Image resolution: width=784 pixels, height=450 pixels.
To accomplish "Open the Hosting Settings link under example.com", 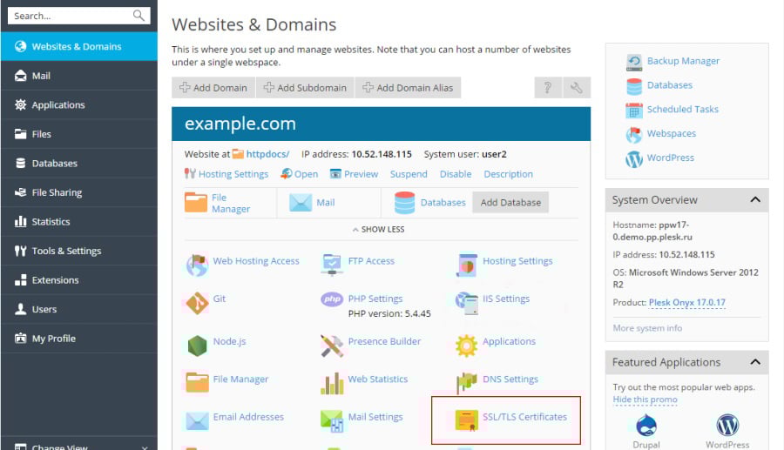I will pos(233,174).
